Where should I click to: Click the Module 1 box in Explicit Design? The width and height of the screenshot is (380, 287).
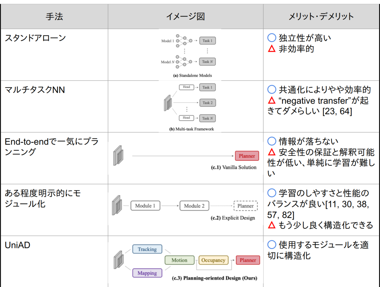tap(145, 206)
